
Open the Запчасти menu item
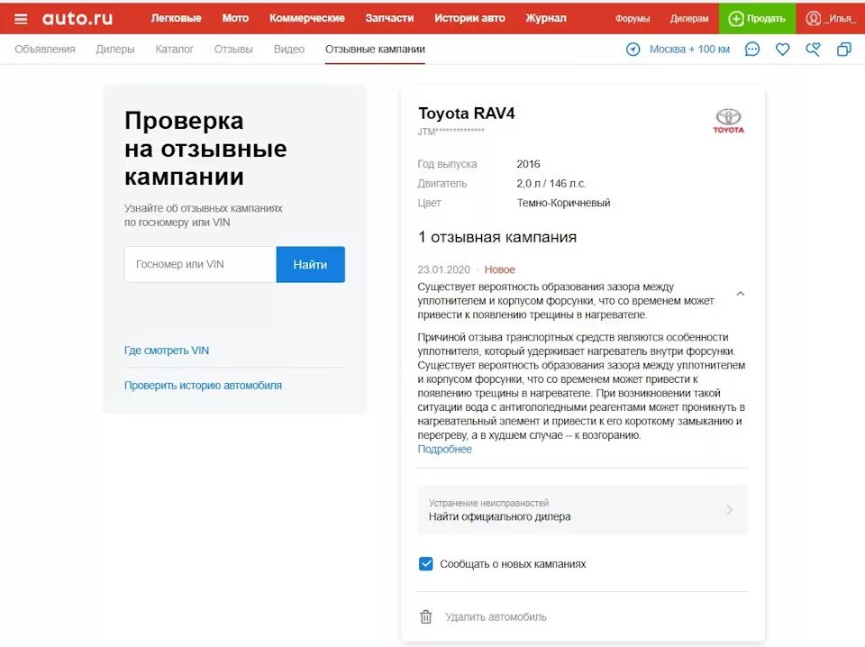pyautogui.click(x=389, y=18)
